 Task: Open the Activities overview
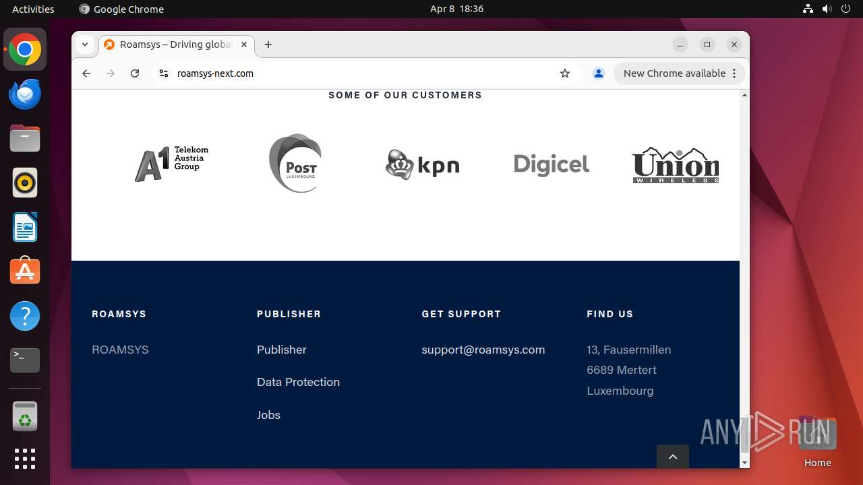click(x=33, y=9)
